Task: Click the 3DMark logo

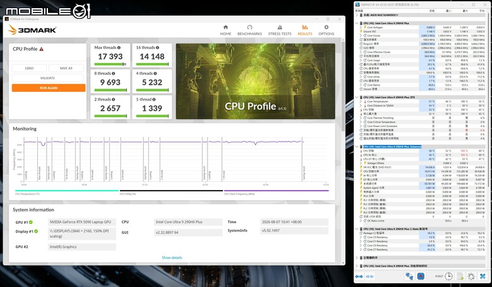Action: tap(32, 30)
